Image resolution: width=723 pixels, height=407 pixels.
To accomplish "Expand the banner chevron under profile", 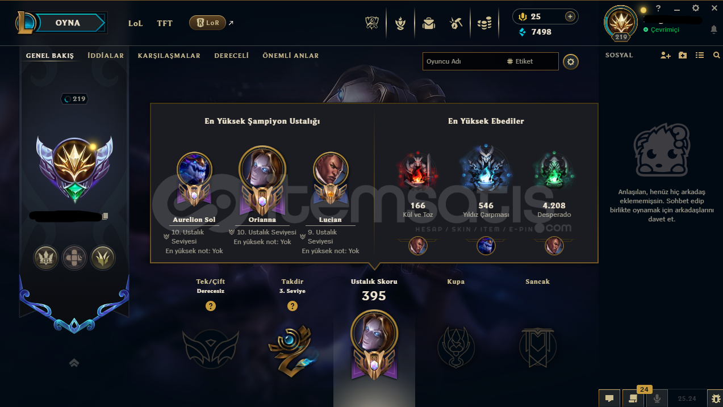I will [x=74, y=363].
